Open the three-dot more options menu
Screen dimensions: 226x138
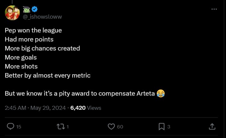point(214,9)
